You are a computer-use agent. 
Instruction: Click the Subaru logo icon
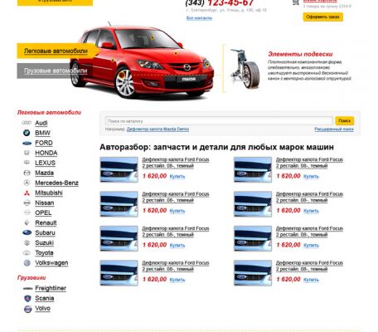(x=27, y=232)
